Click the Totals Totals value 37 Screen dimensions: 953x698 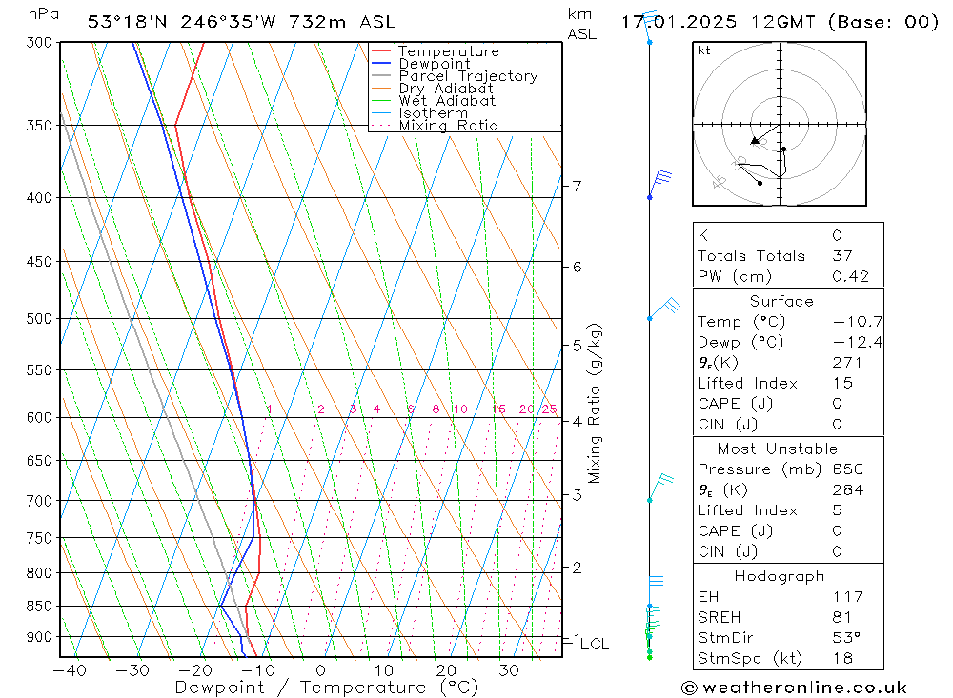842,256
